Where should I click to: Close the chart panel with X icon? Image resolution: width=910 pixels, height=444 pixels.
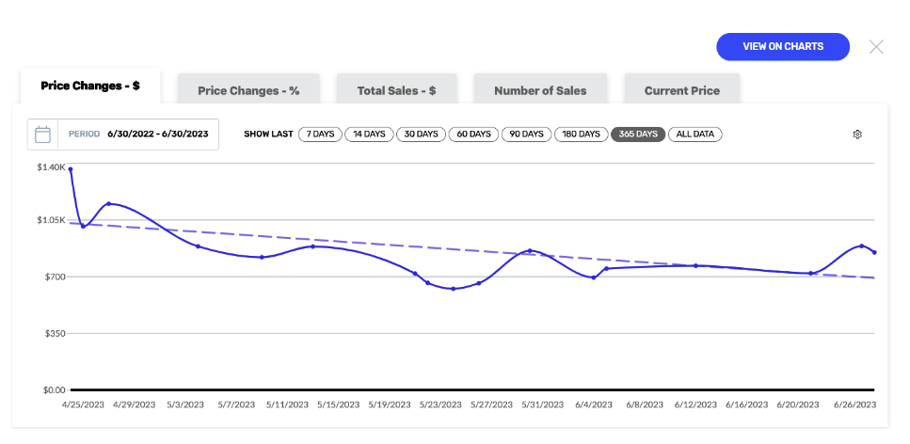pos(876,47)
